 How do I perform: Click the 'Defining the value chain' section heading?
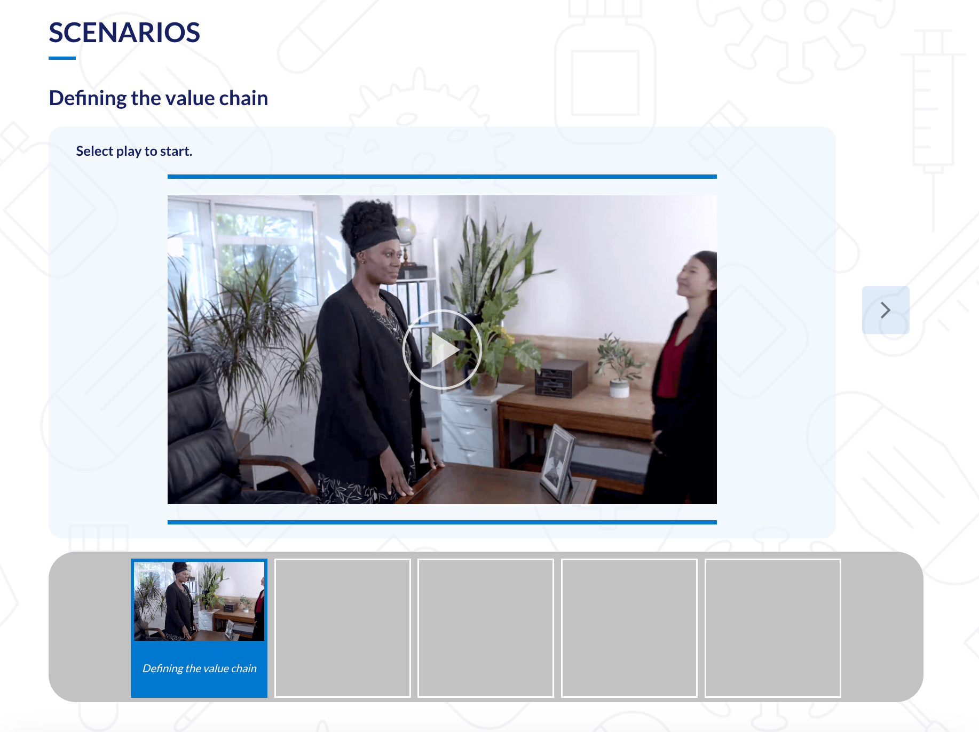tap(159, 98)
